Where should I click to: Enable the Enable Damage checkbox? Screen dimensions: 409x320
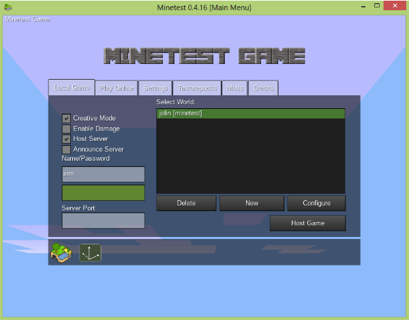(66, 129)
